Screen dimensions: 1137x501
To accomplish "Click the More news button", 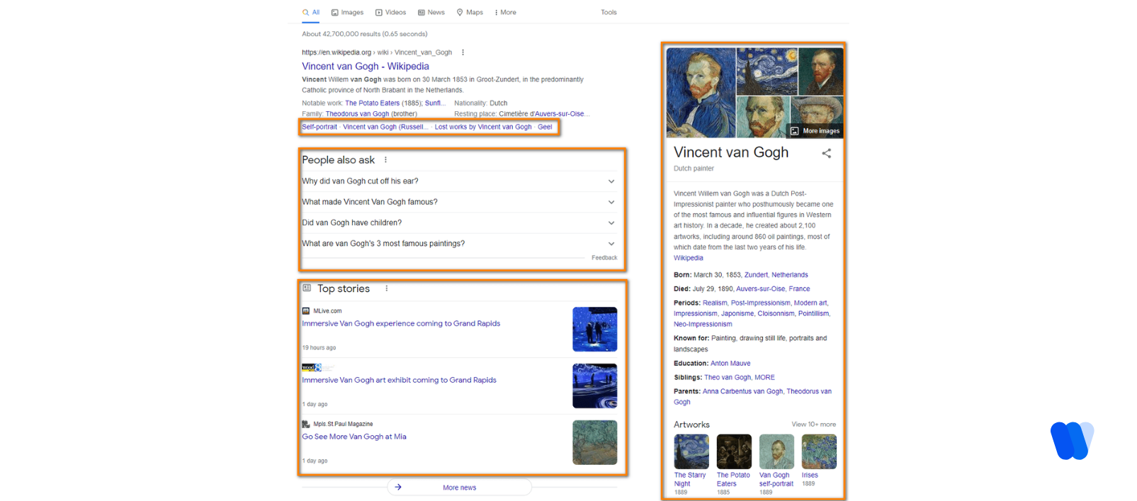I will pyautogui.click(x=459, y=488).
